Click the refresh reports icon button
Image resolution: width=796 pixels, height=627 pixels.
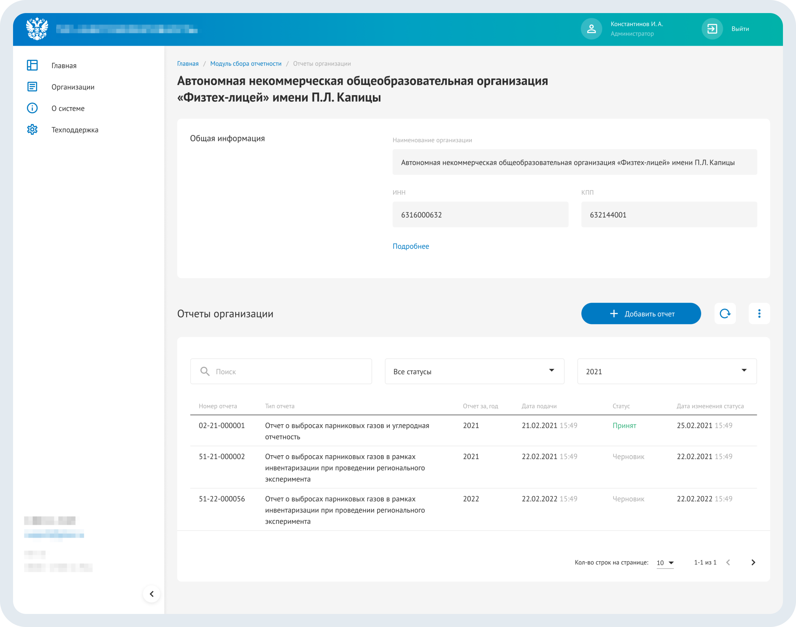(x=725, y=313)
